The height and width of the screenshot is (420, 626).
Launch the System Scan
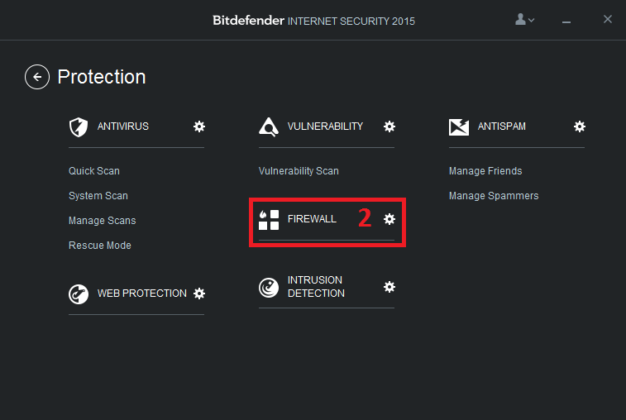(x=98, y=196)
